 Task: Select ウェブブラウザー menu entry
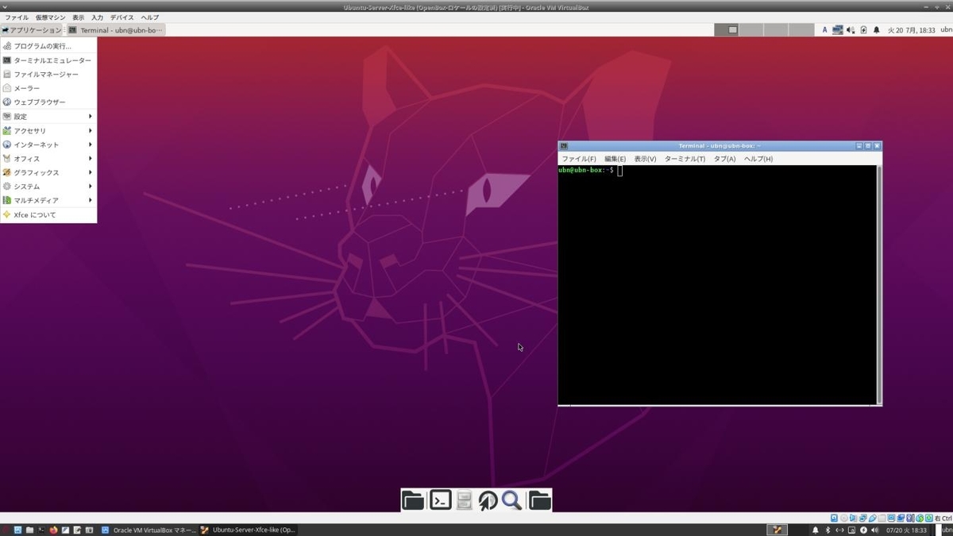48,102
